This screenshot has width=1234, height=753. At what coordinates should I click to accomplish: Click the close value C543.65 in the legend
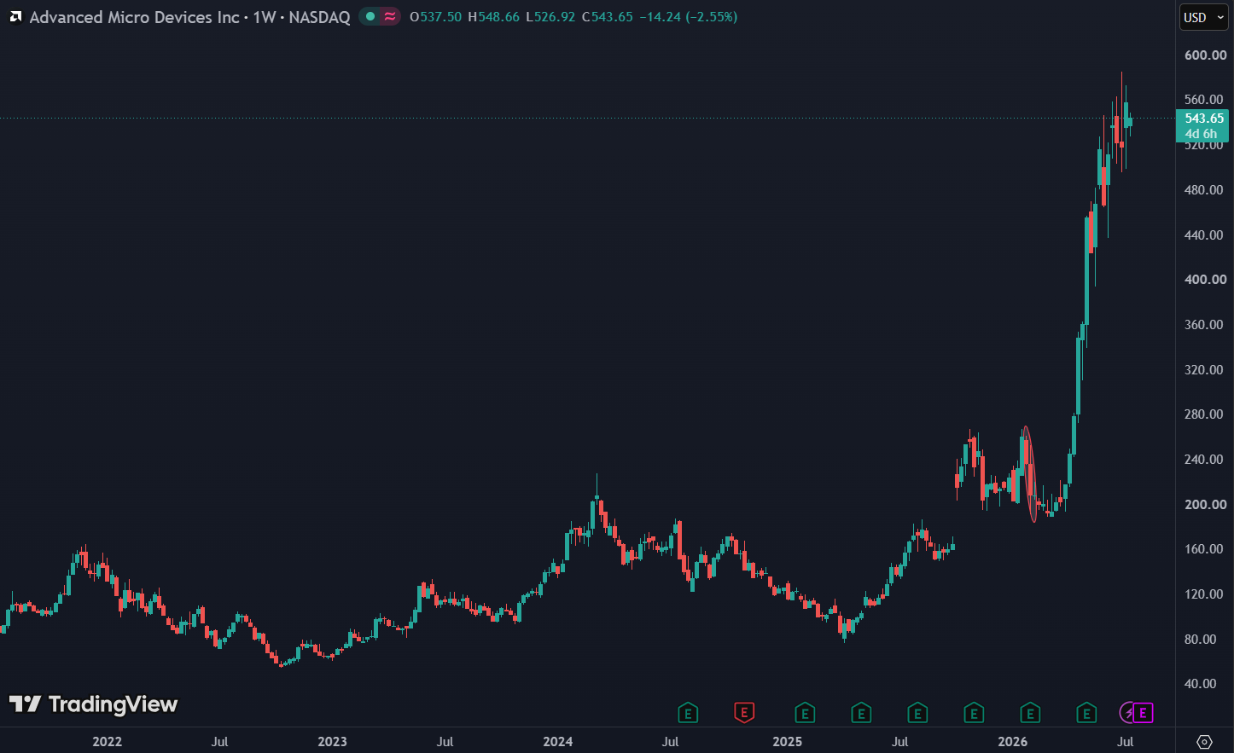pyautogui.click(x=608, y=17)
